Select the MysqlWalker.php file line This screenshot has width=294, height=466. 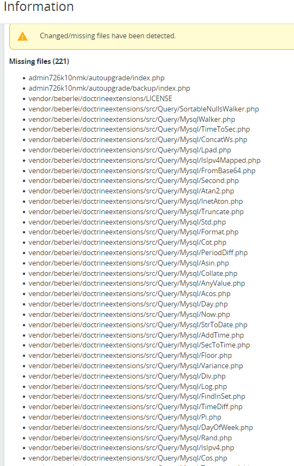tap(131, 120)
